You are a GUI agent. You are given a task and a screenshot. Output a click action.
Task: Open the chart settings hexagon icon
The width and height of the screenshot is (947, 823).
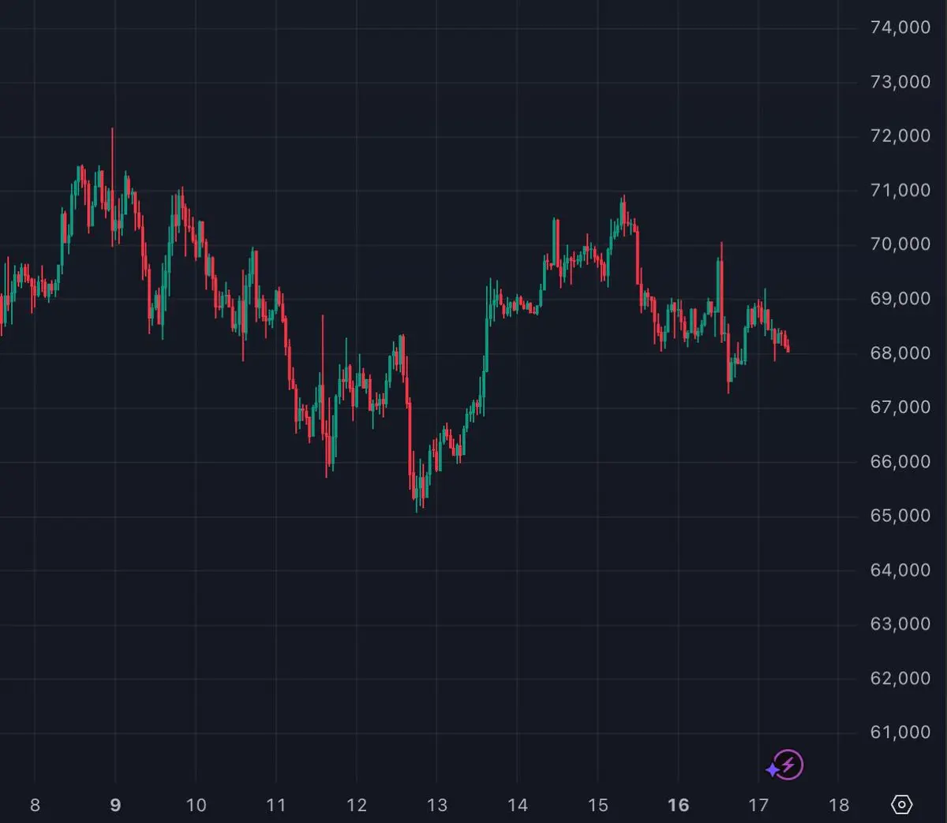click(x=901, y=805)
